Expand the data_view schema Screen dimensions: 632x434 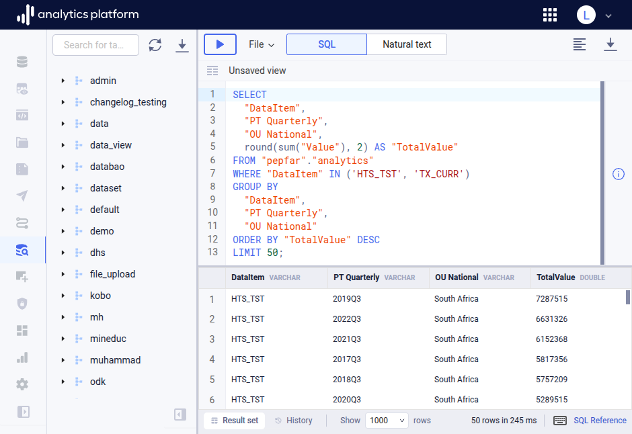63,145
